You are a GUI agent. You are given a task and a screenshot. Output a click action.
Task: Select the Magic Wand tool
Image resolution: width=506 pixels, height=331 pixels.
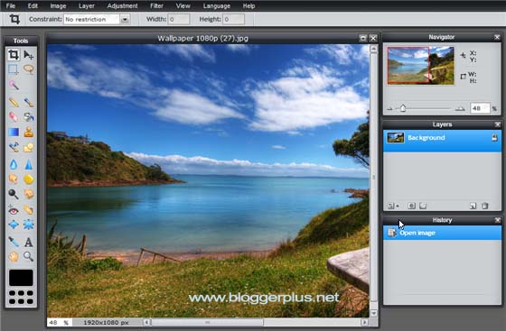(x=14, y=85)
